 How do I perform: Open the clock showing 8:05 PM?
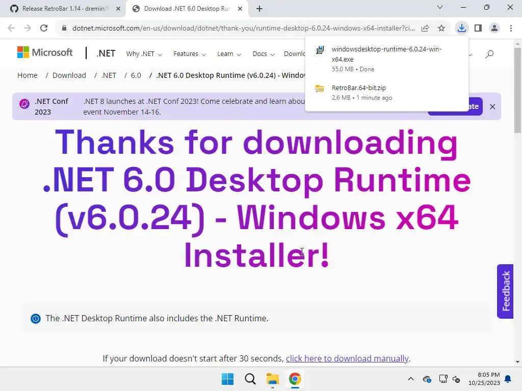[x=484, y=379]
